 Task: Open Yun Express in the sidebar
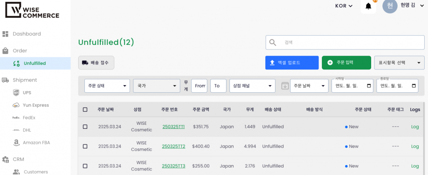(x=36, y=105)
